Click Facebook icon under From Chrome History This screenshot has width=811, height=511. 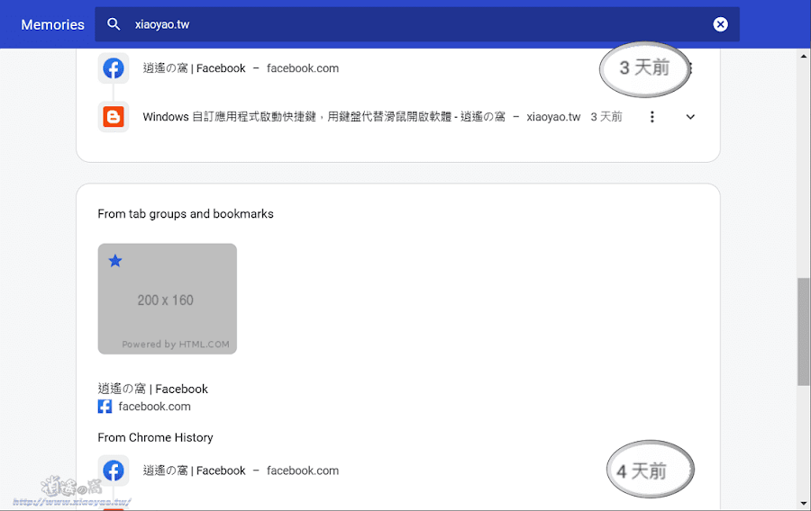(114, 471)
